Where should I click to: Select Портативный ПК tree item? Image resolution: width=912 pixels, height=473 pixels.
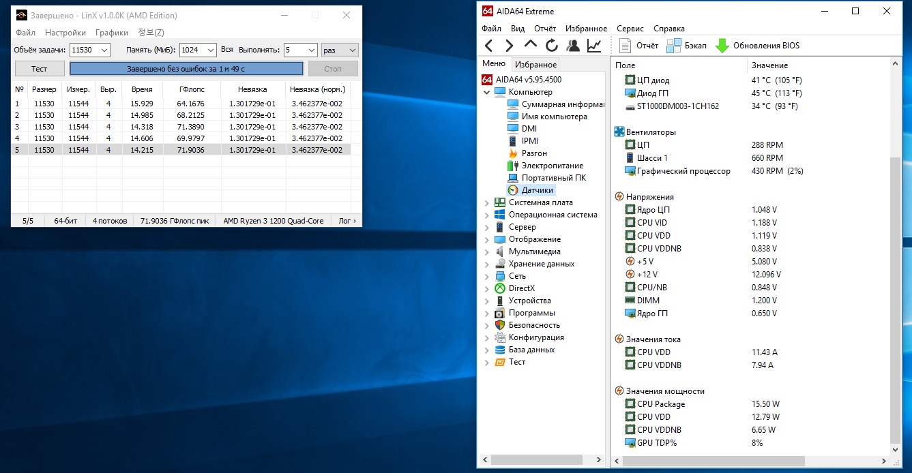(547, 178)
